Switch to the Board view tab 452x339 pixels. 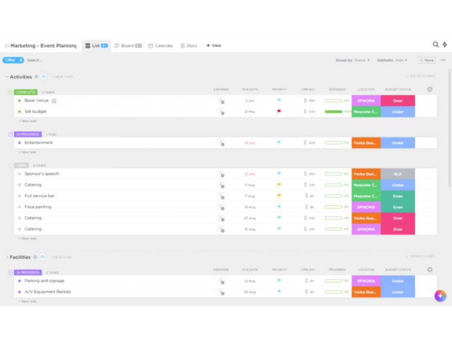tap(128, 46)
